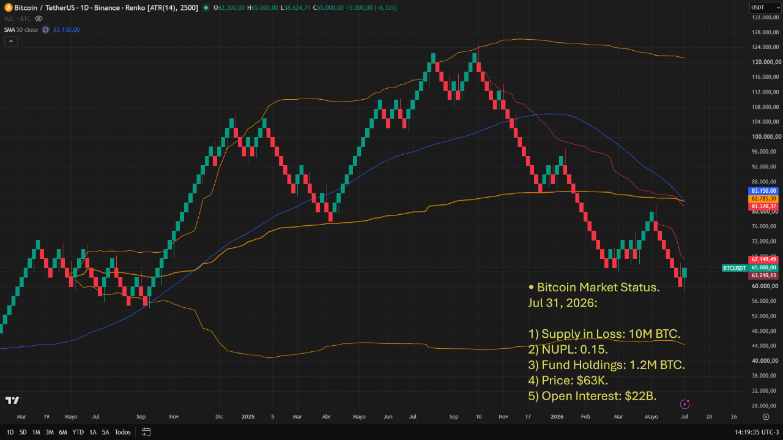Select the Todos time range

pos(122,432)
